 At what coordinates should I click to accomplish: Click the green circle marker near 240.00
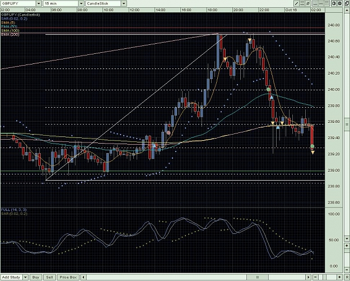(x=268, y=89)
